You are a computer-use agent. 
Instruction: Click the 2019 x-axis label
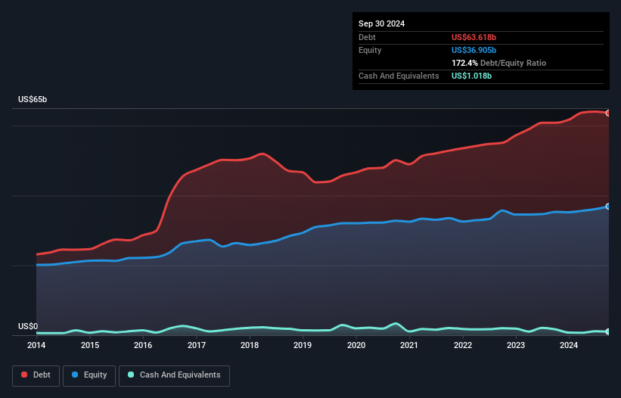tap(303, 345)
